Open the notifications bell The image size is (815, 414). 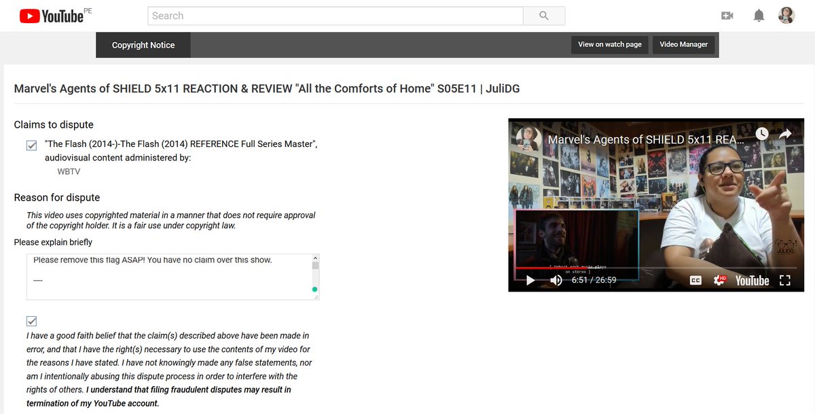[759, 16]
